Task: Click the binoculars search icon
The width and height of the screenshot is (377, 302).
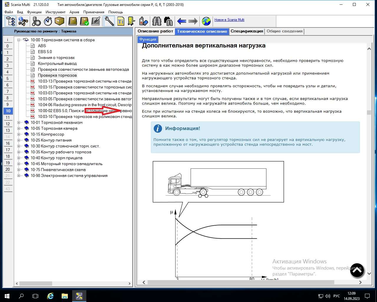Action: (x=157, y=21)
